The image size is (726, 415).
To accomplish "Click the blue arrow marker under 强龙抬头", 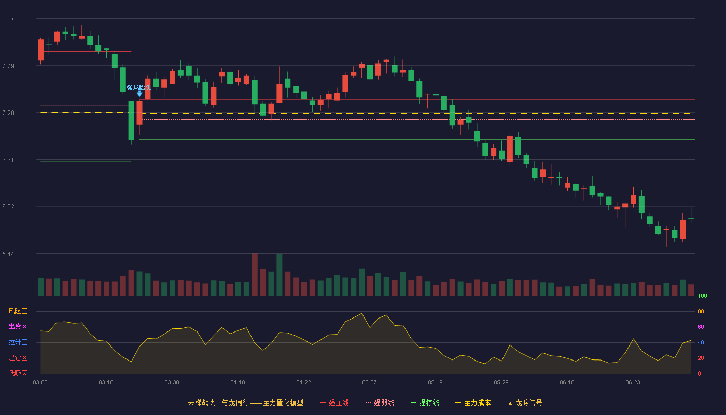I will [139, 94].
